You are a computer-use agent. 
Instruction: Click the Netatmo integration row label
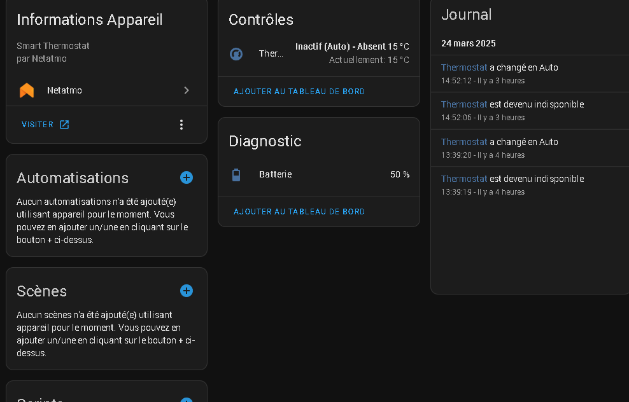pyautogui.click(x=64, y=90)
